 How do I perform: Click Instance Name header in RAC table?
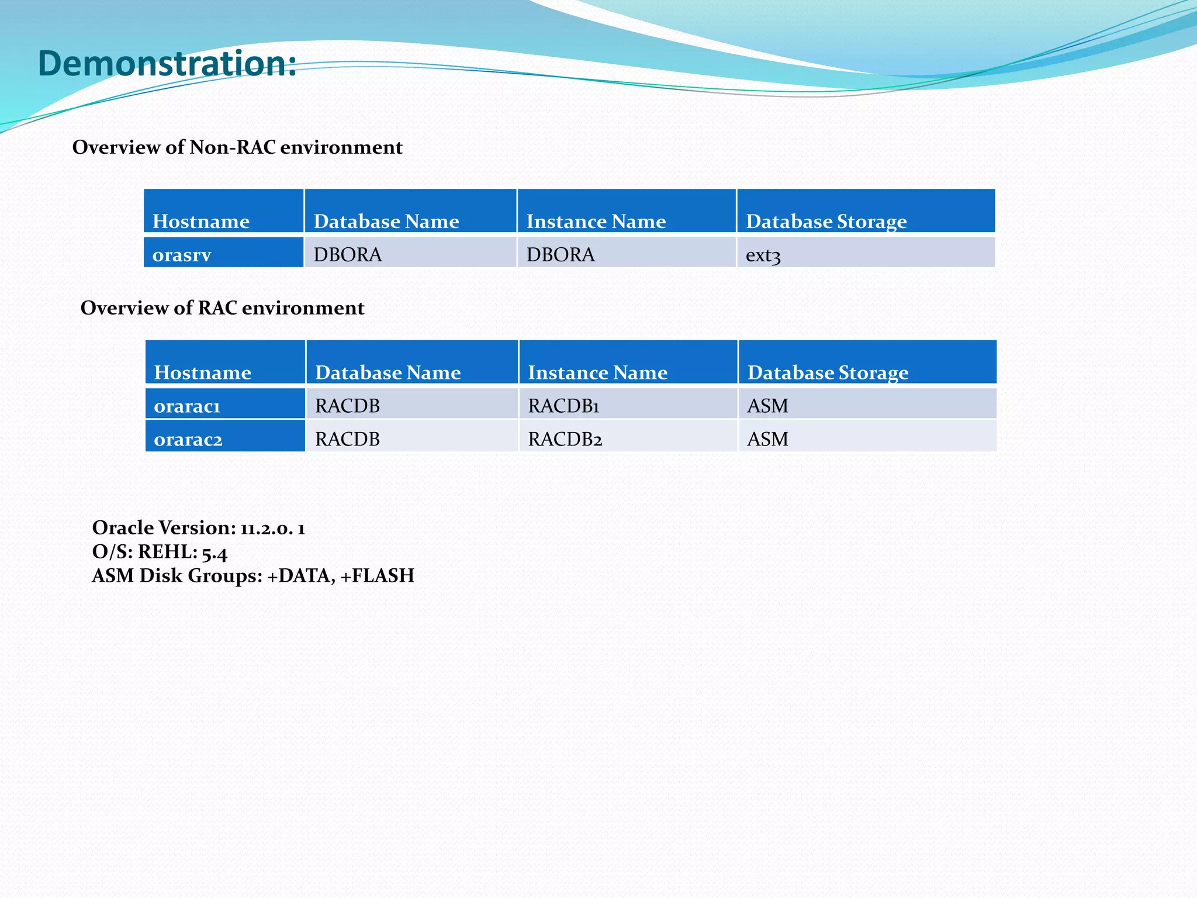(x=597, y=373)
